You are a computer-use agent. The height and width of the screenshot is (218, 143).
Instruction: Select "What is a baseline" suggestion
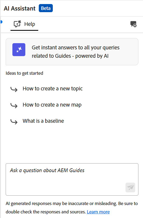[x=43, y=121]
